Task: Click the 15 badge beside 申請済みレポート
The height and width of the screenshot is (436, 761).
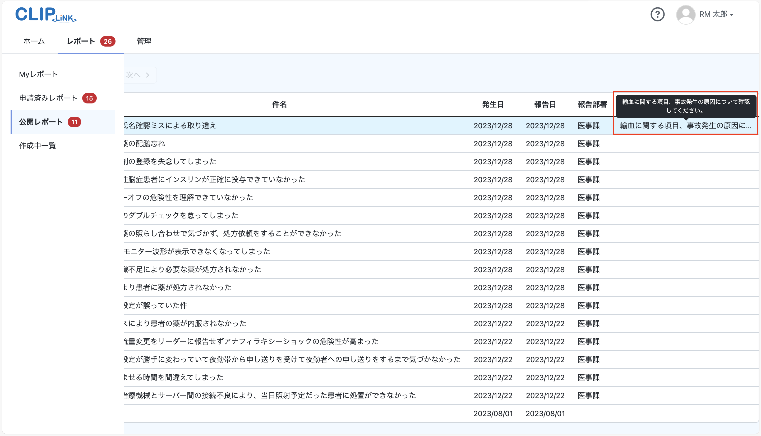Action: pos(90,98)
